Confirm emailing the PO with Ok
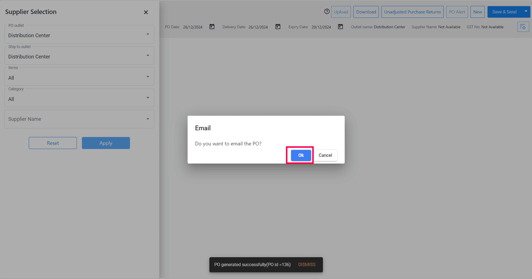532x279 pixels. tap(301, 155)
